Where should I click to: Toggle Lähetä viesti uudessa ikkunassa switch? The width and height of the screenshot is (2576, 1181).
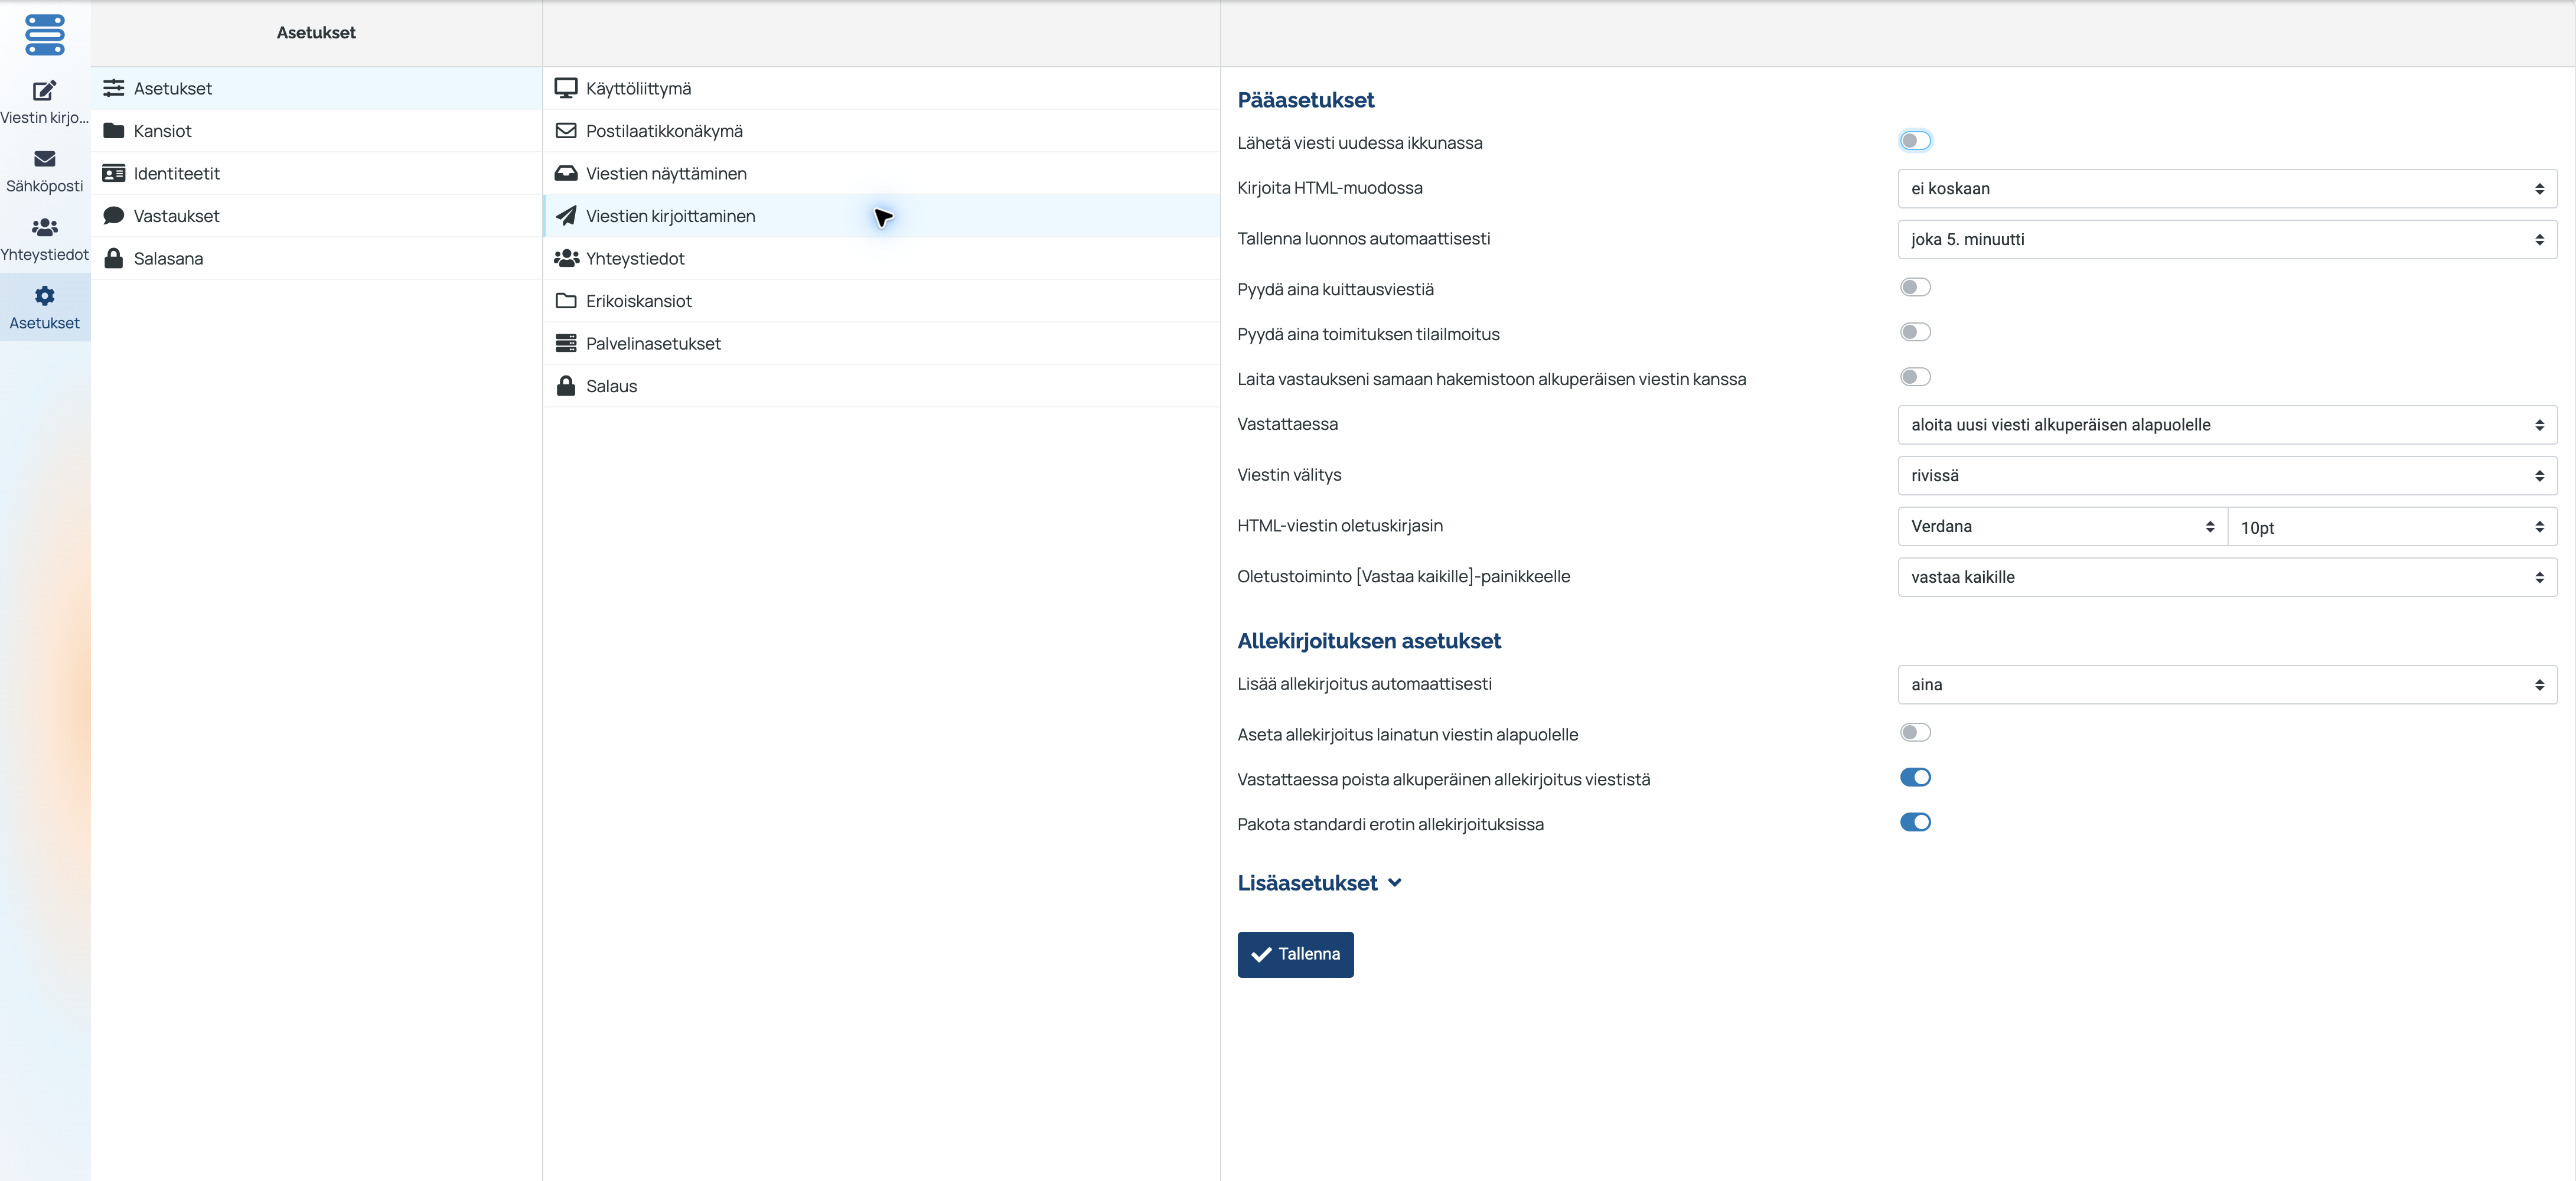pos(1915,141)
